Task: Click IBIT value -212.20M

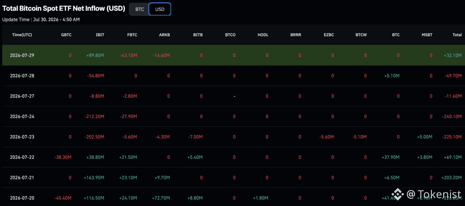Action: [x=95, y=116]
